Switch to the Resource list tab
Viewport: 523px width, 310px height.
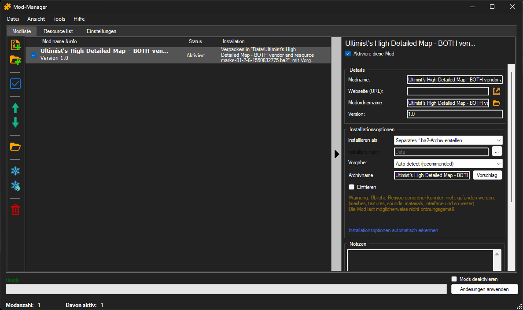[x=58, y=31]
